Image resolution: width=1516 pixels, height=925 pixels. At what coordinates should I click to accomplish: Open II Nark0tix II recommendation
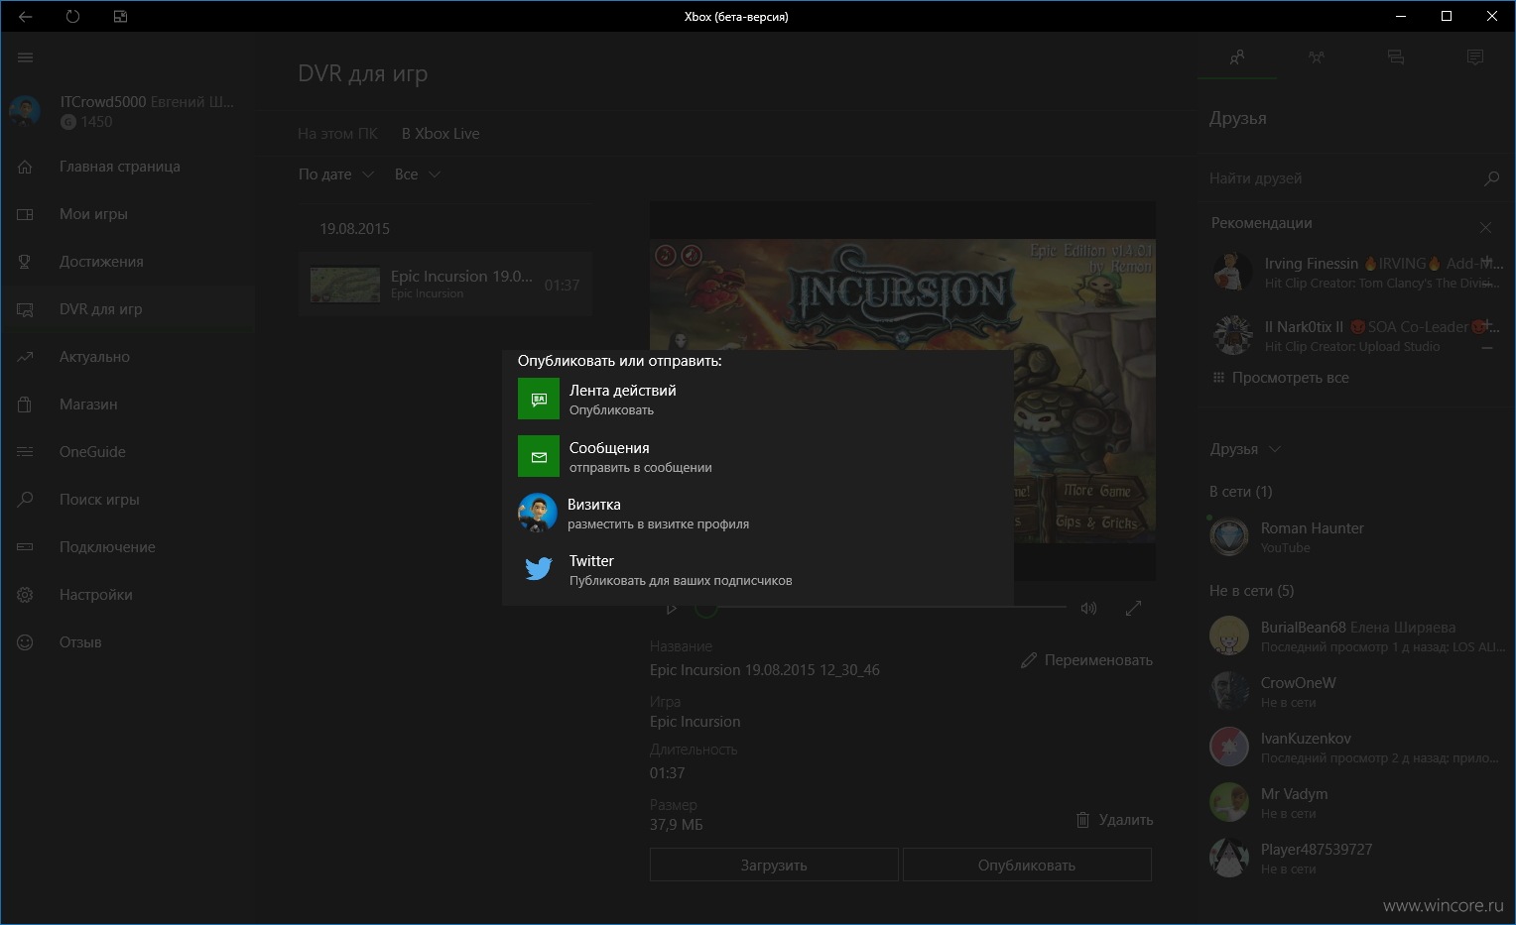(x=1355, y=335)
